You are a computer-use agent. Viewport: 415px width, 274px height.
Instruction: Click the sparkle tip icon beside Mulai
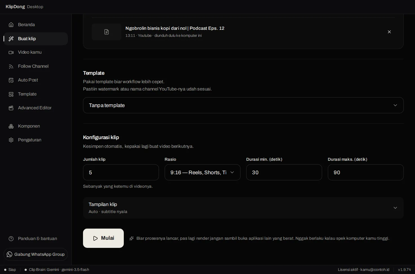click(131, 238)
